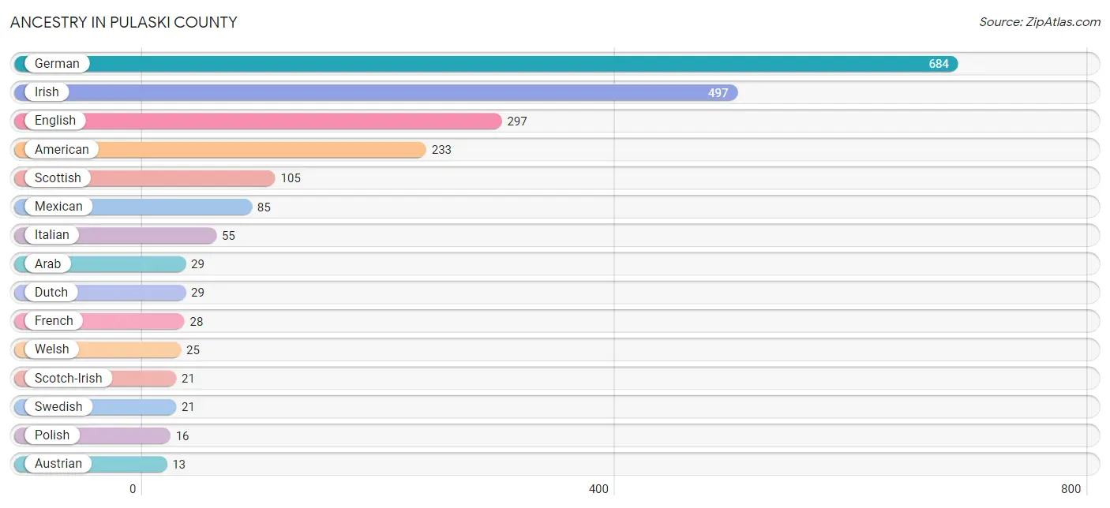Click the 800 axis label
This screenshot has width=1110, height=508.
point(1071,489)
